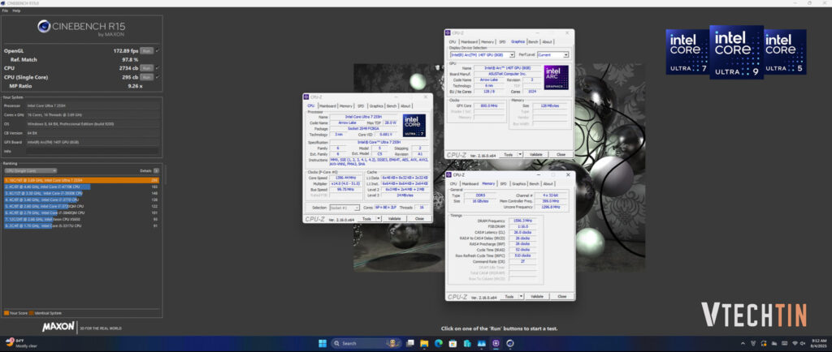
Task: Expand the ranking Details arrow
Action: click(x=156, y=171)
